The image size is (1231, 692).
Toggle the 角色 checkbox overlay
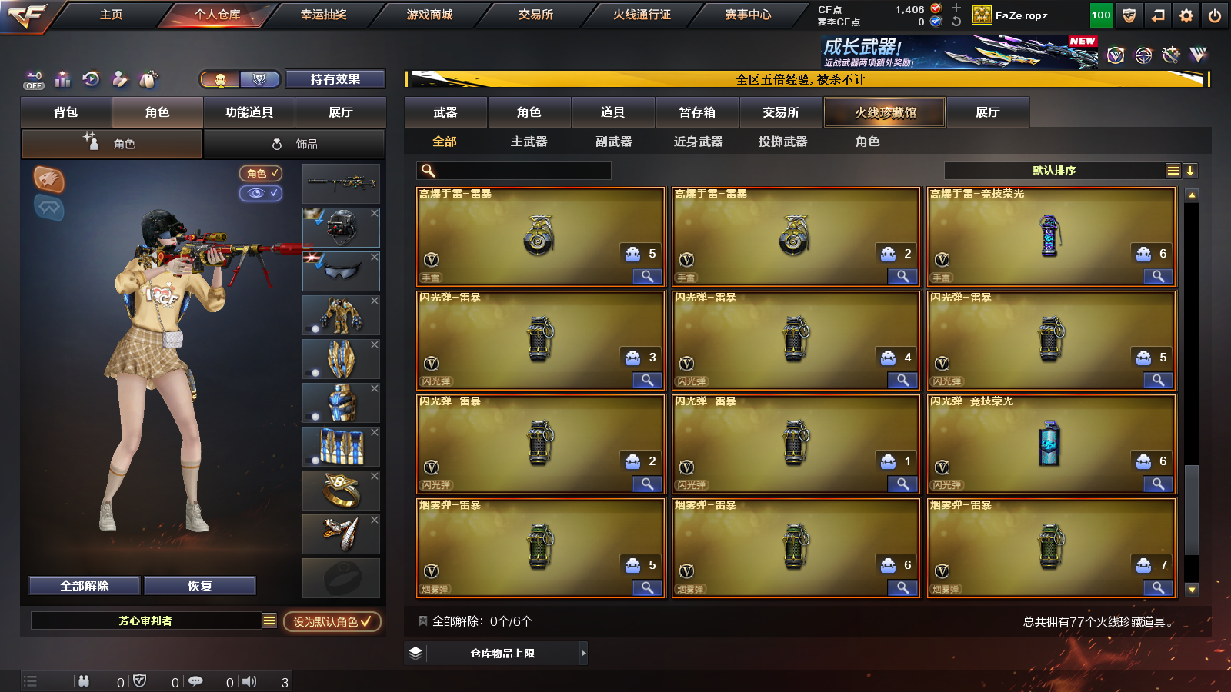261,174
